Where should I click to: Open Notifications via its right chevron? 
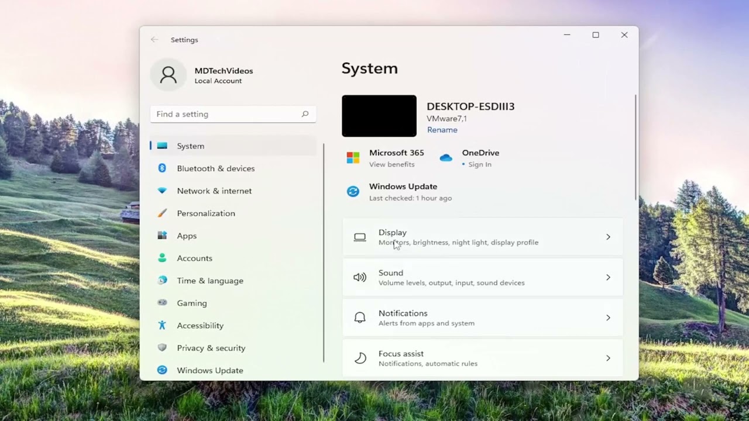tap(608, 318)
